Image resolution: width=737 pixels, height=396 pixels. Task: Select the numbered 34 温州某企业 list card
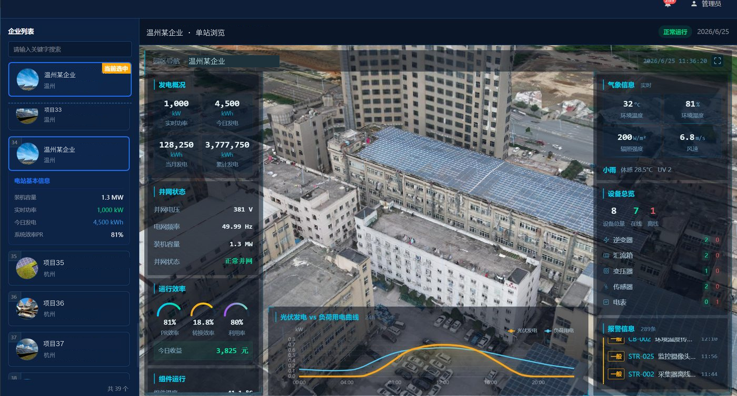click(69, 154)
